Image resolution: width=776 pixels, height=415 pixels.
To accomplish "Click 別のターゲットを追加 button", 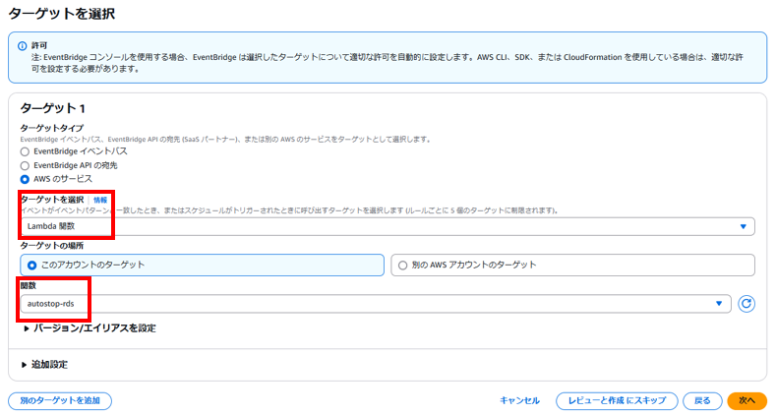I will [60, 400].
